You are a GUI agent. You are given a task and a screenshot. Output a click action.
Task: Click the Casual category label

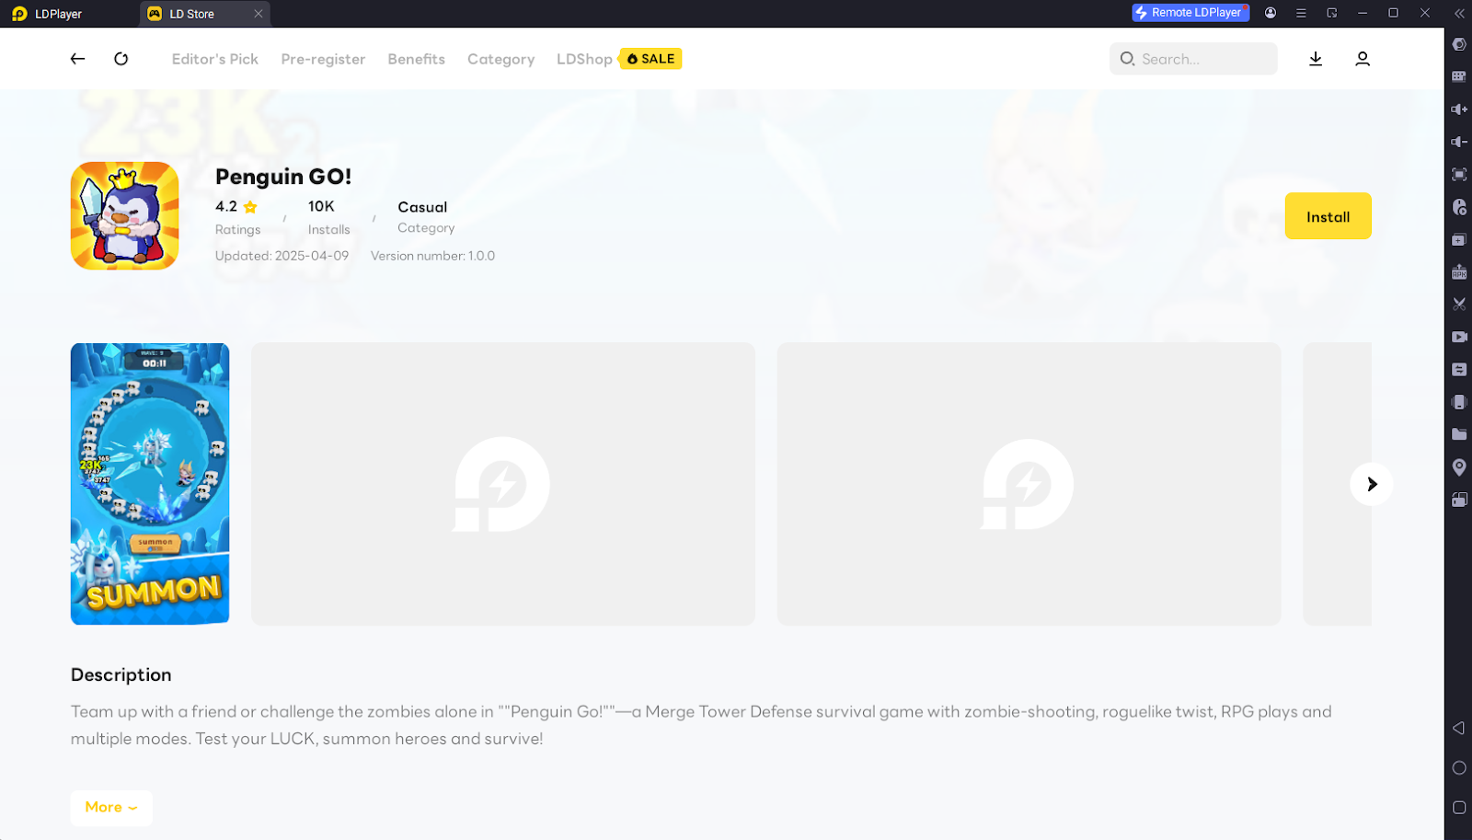tap(422, 207)
